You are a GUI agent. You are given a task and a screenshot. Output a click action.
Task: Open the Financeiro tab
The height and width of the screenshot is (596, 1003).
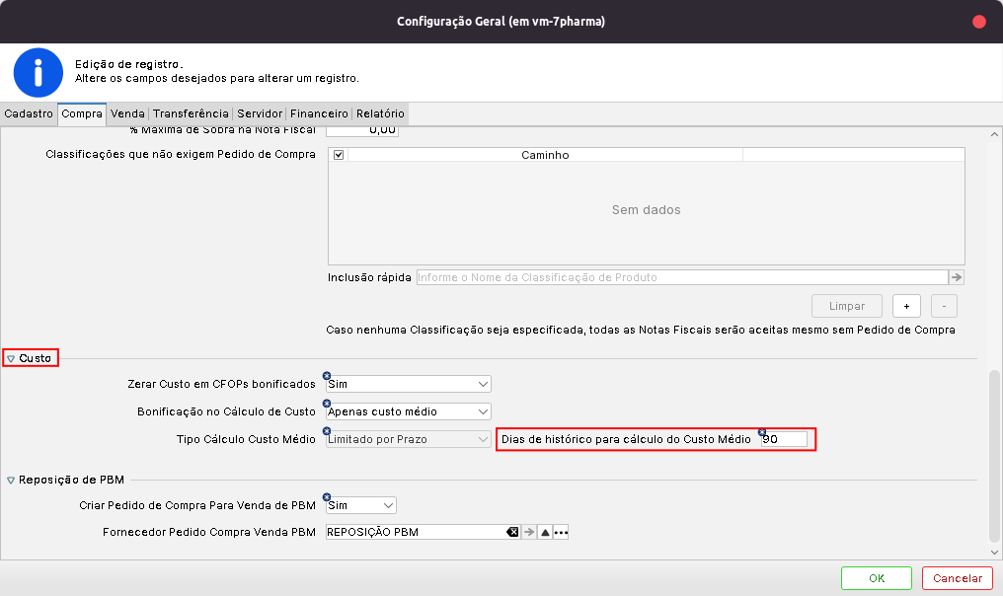click(319, 113)
